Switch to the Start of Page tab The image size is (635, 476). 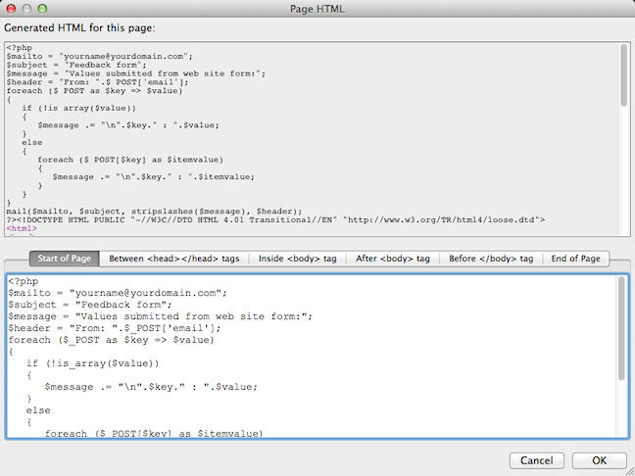tap(65, 259)
